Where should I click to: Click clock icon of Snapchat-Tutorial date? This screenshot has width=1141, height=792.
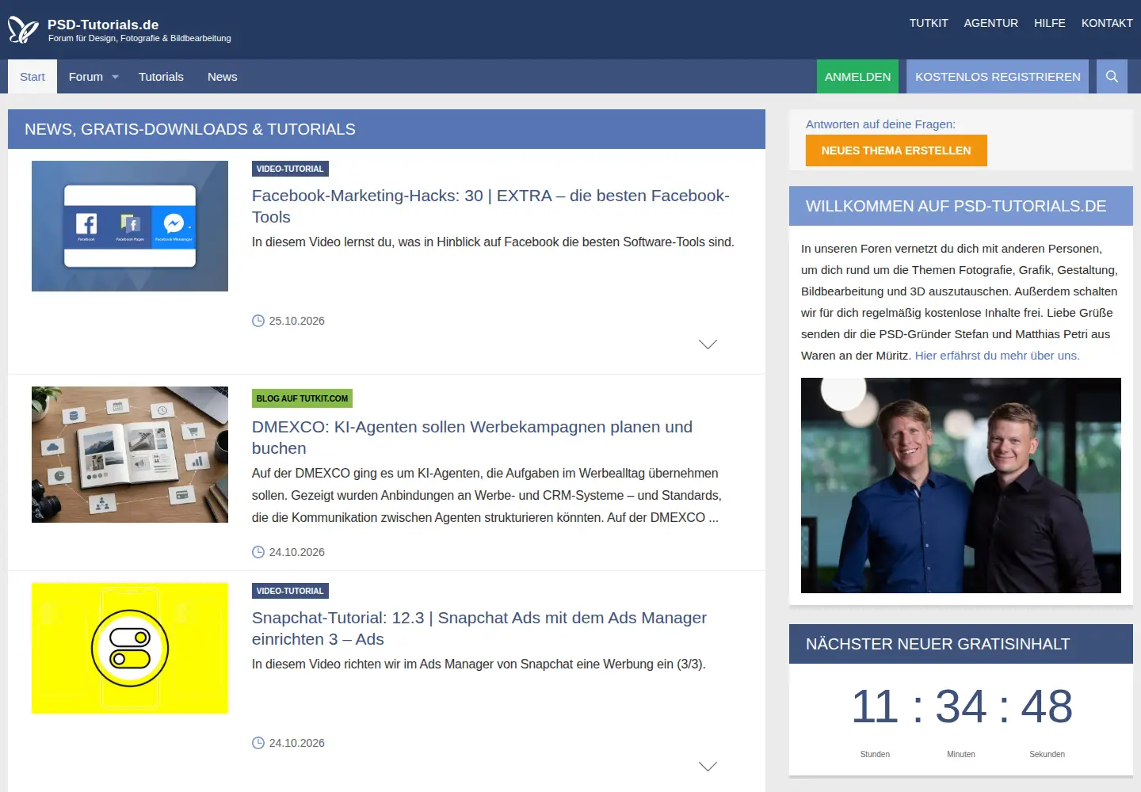(x=258, y=743)
